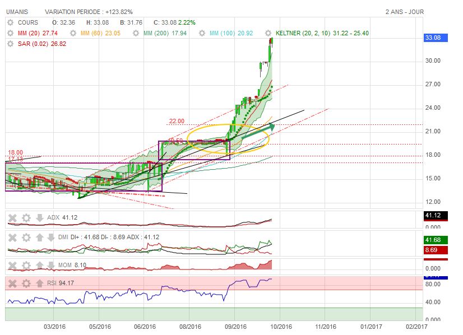The height and width of the screenshot is (335, 463).
Task: Move DMI panel down with arrow
Action: coord(51,238)
